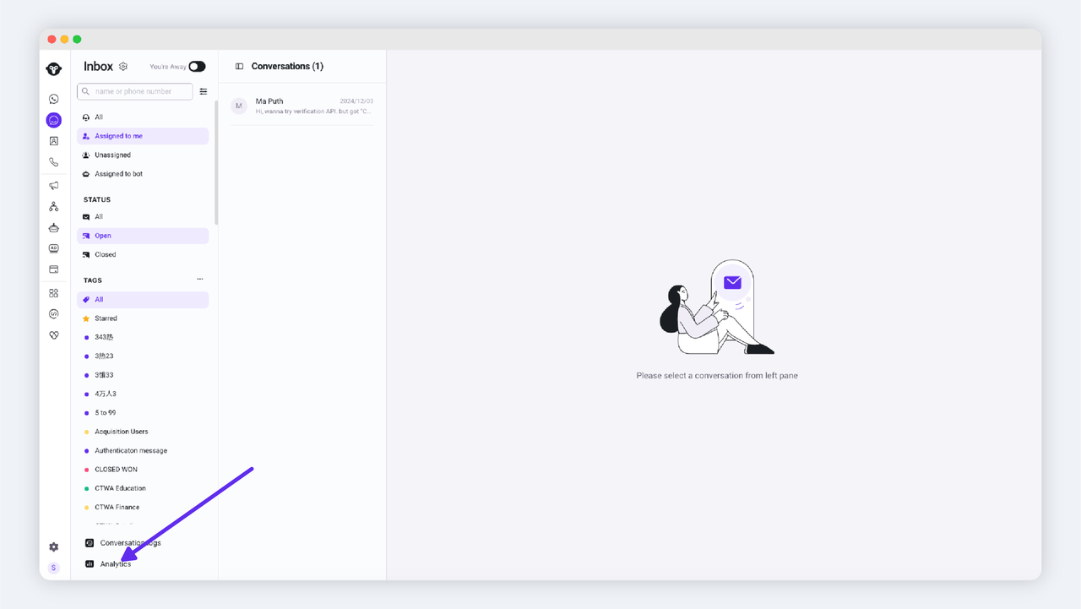The height and width of the screenshot is (609, 1081).
Task: Open the WhatsApp section in the sidebar
Action: point(54,99)
